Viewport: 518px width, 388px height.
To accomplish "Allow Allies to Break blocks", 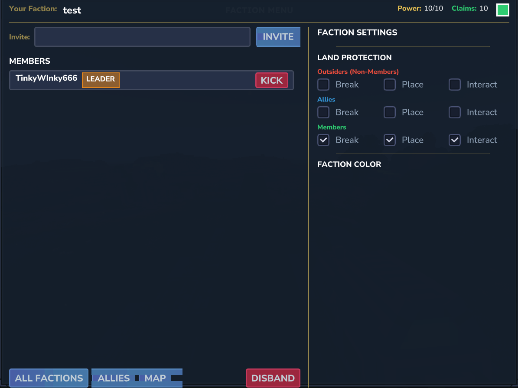I will tap(323, 112).
